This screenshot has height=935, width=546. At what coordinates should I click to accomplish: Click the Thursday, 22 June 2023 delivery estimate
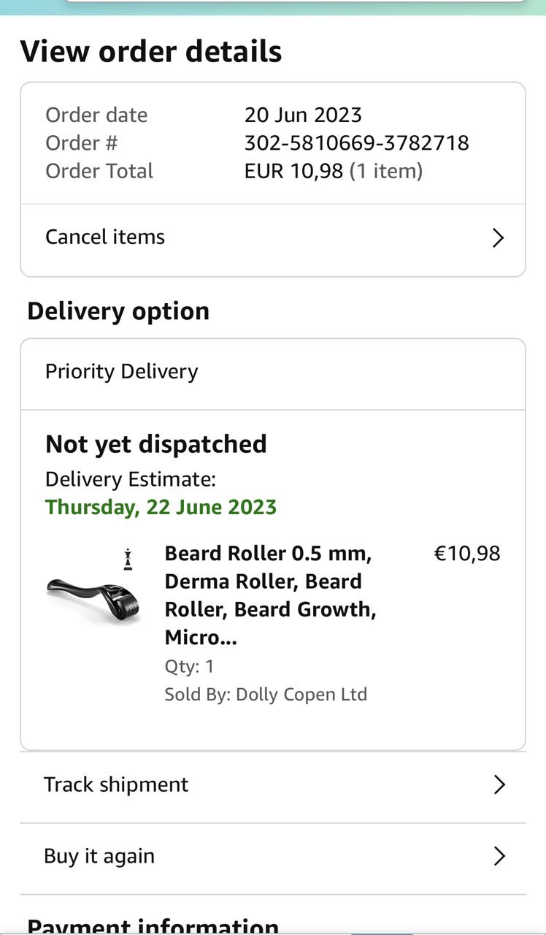click(161, 507)
